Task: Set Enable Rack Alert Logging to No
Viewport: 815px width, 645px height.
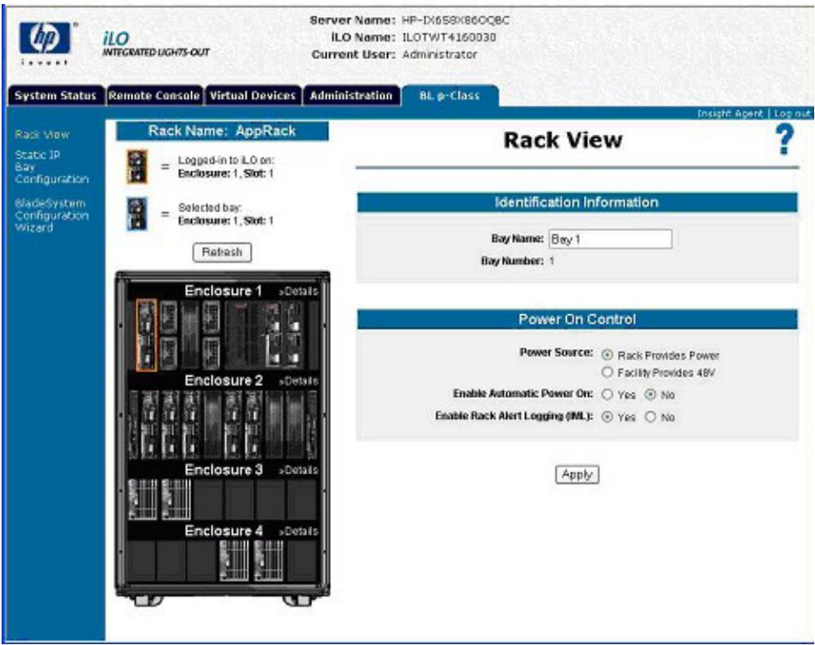Action: tap(650, 417)
